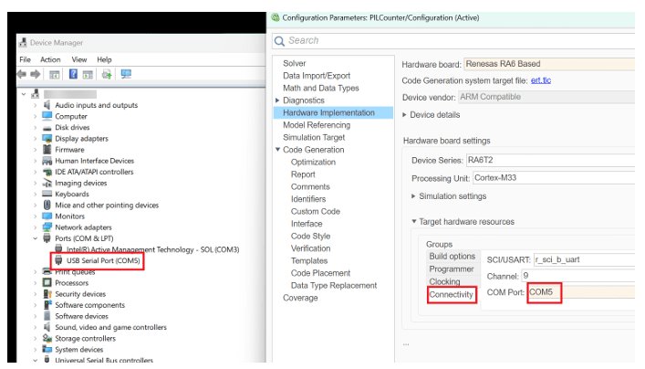Open the ert.tlc system target file link

541,80
